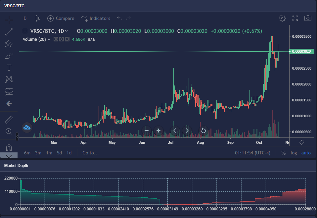Open the XABCD pattern tool
This screenshot has width=317, height=218.
pyautogui.click(x=9, y=79)
